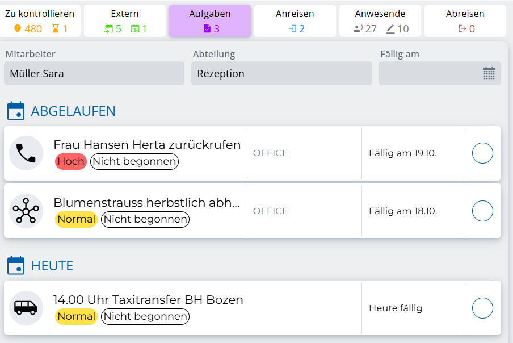Click the hourglass icon in Zu kontrollieren
This screenshot has width=513, height=343.
pos(56,29)
